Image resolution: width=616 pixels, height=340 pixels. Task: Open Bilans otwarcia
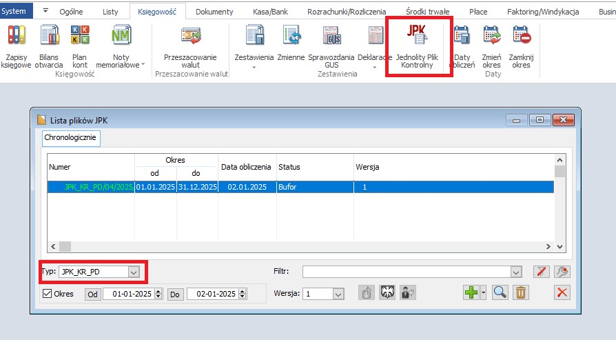(x=49, y=46)
